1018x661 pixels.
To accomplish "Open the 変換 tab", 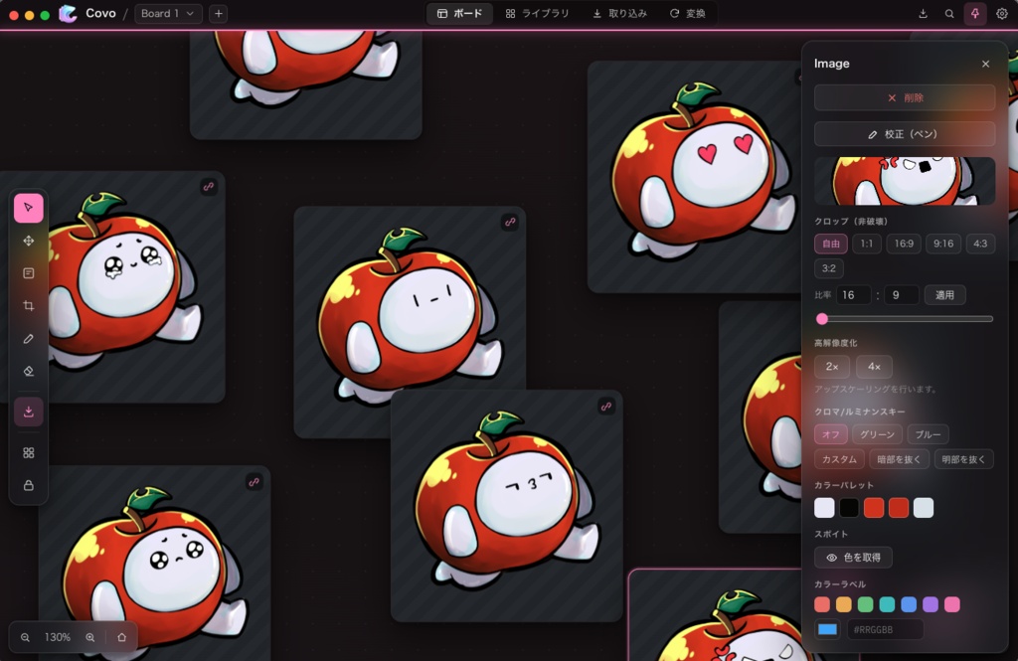I will pyautogui.click(x=688, y=14).
